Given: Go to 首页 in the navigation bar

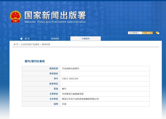Looking at the screenshot, I should point(27,38).
